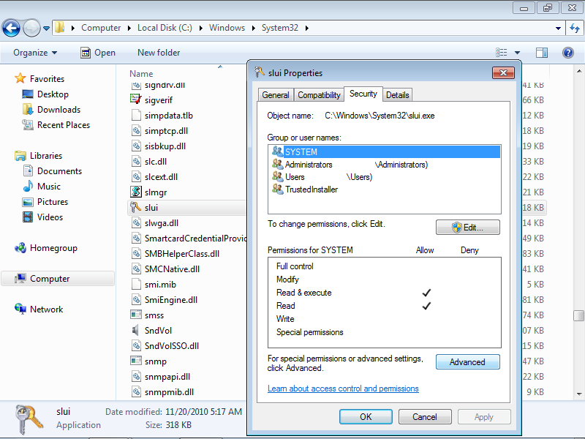Click Open in the Explorer toolbar
Image resolution: width=585 pixels, height=439 pixels.
click(98, 53)
